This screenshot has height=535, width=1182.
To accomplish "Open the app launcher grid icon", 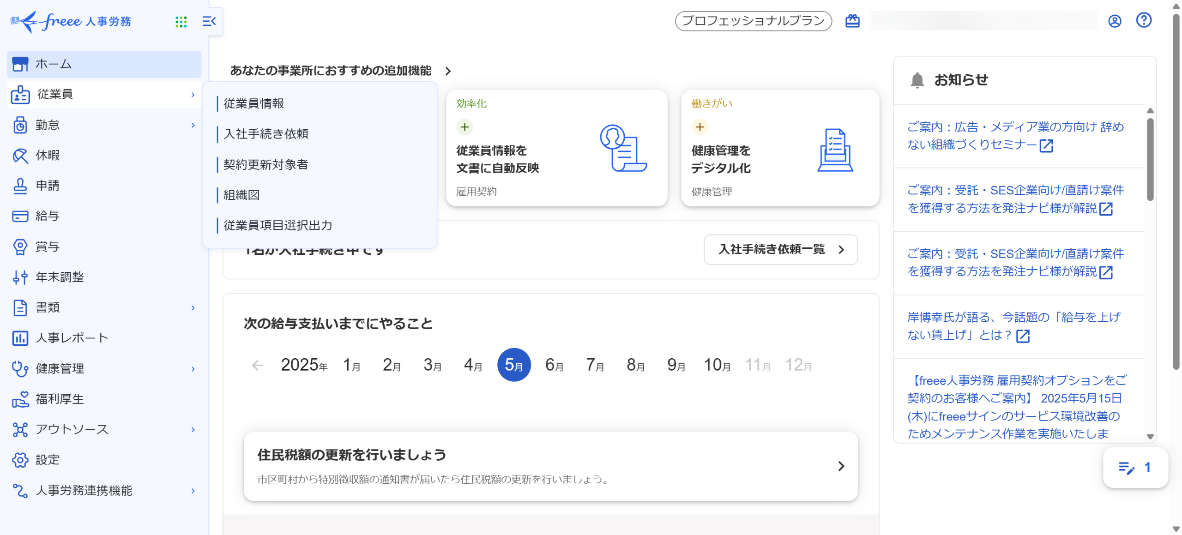I will 181,22.
